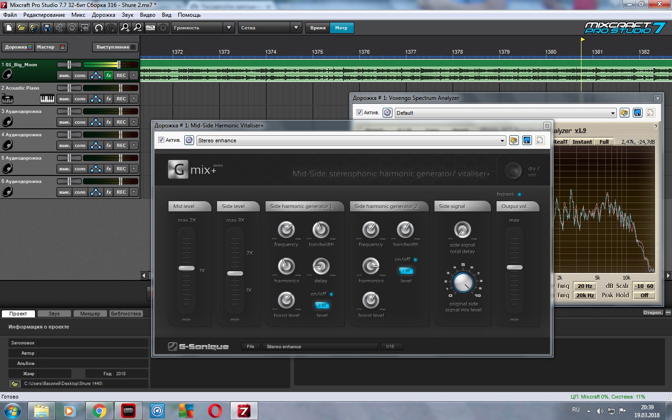Click the speaker image of track 1 01_Big_Moon
The image size is (672, 420).
click(7, 75)
